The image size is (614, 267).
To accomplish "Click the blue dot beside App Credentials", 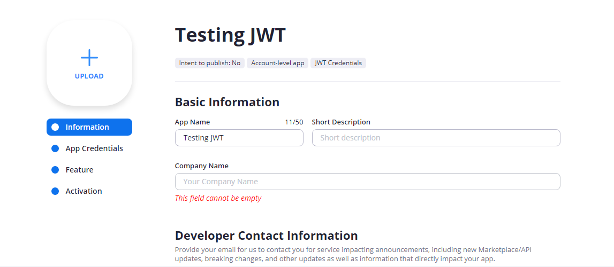I will coord(55,149).
